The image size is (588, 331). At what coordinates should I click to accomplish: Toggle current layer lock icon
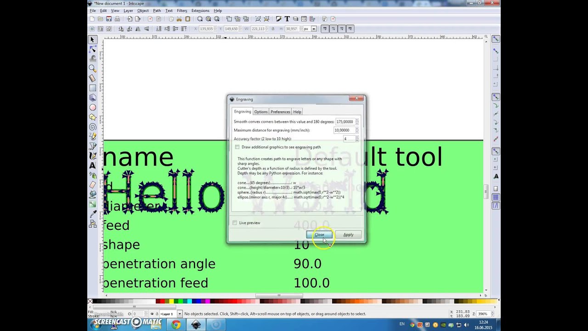point(157,314)
